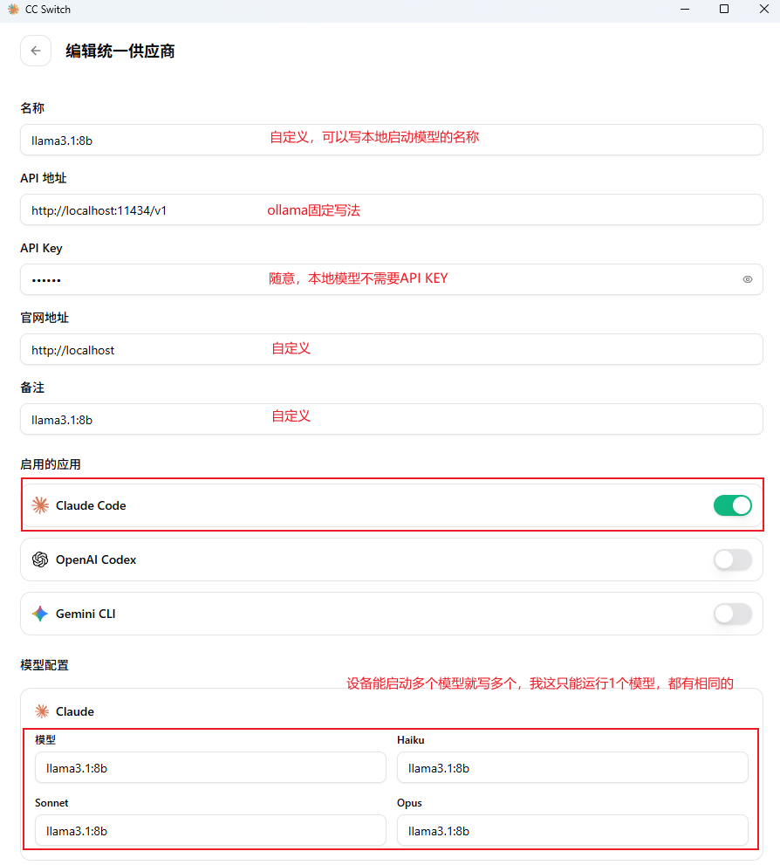This screenshot has width=780, height=865.
Task: Go back using the arrow button
Action: pos(36,51)
